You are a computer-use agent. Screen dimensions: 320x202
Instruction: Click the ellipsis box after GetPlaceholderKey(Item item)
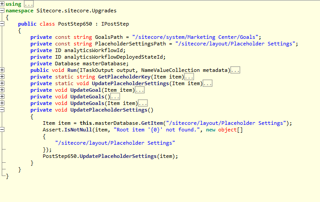click(x=189, y=77)
